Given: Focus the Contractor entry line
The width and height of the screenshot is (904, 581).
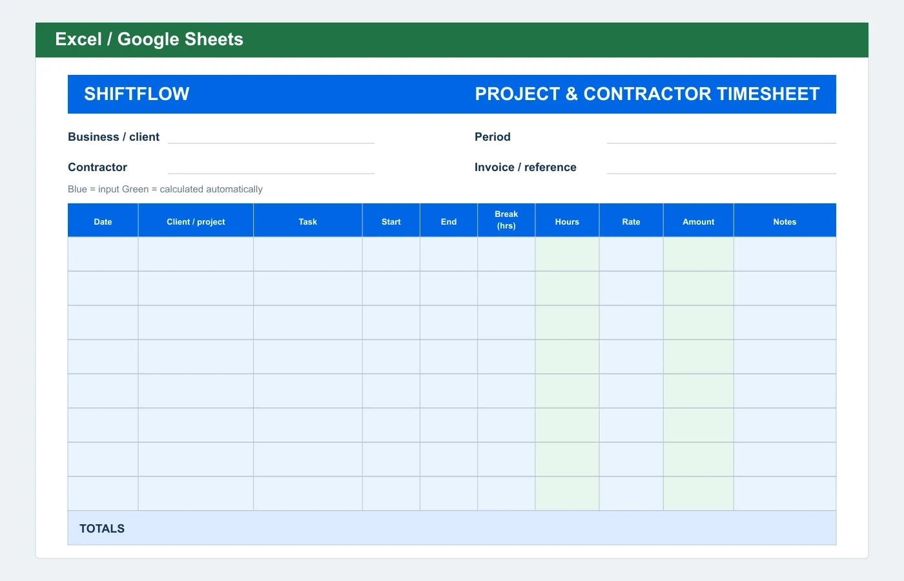Looking at the screenshot, I should [271, 167].
